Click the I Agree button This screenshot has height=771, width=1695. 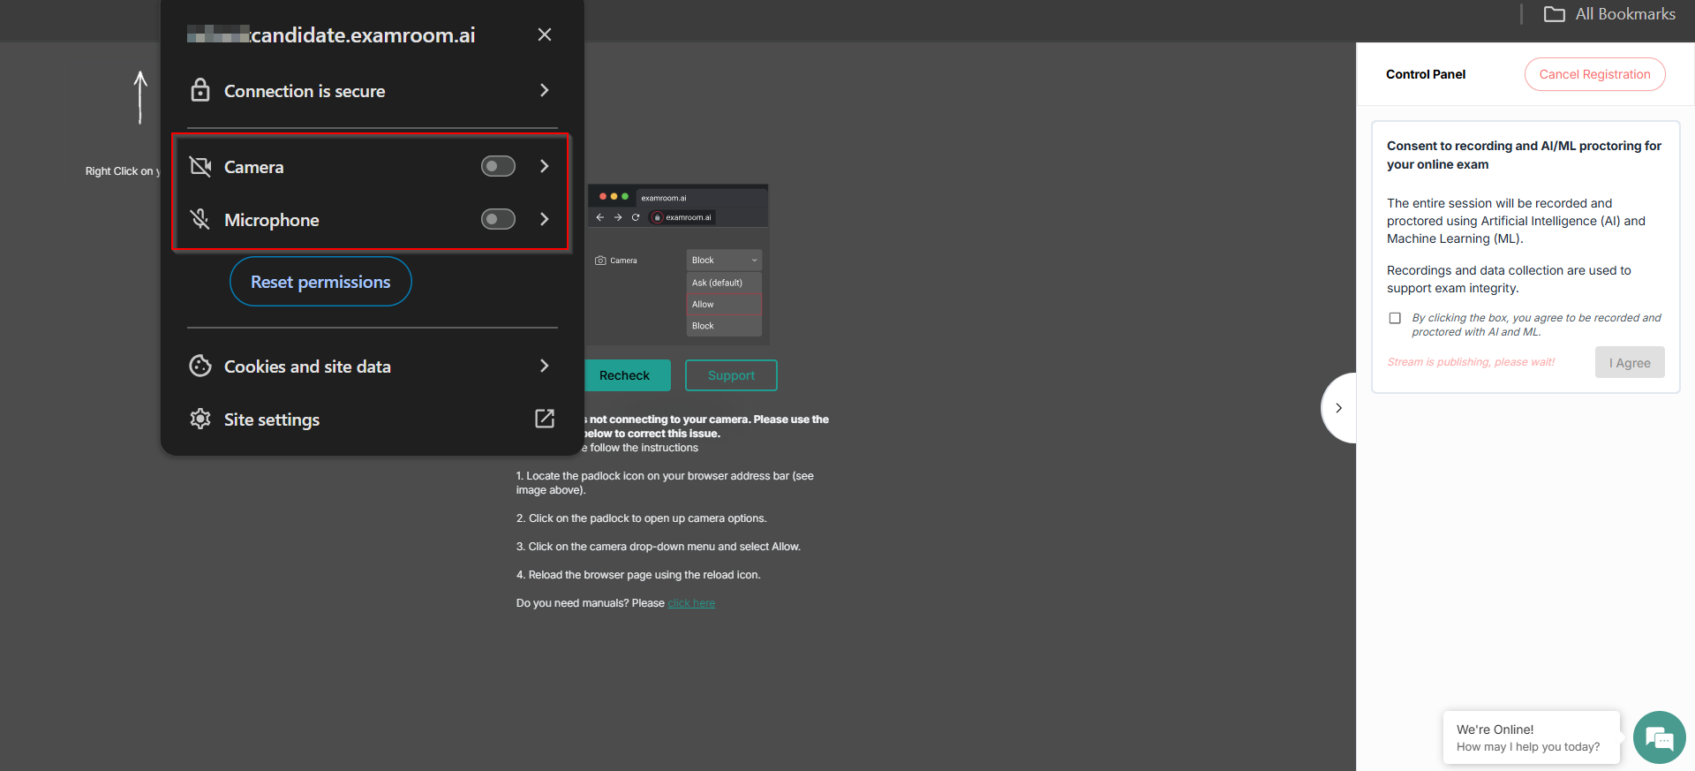[1630, 363]
